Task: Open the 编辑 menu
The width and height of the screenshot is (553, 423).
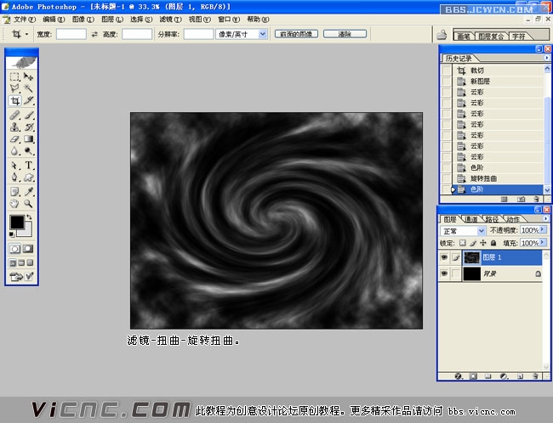Action: (54, 19)
